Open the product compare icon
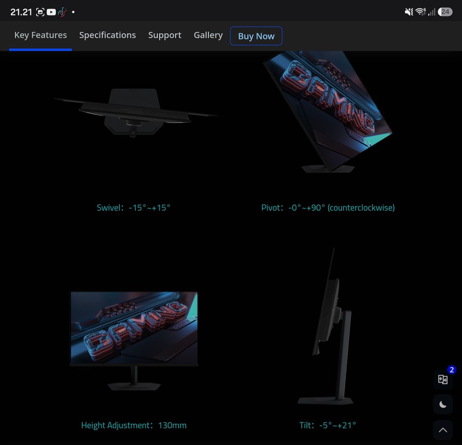This screenshot has width=462, height=445. (443, 379)
